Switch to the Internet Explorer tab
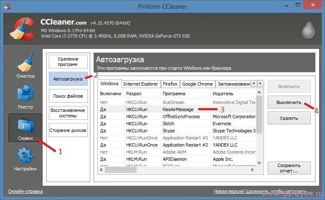Screen dimensions: 325x200 (141, 84)
